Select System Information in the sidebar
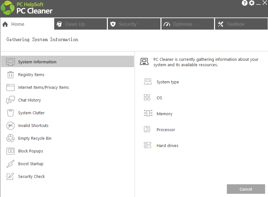 [x=37, y=62]
